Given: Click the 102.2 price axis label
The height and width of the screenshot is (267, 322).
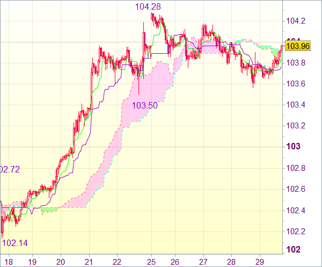Looking at the screenshot, I should [x=296, y=232].
